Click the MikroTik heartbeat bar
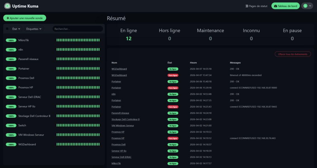Screen dimensions: 317x168 [78, 40]
